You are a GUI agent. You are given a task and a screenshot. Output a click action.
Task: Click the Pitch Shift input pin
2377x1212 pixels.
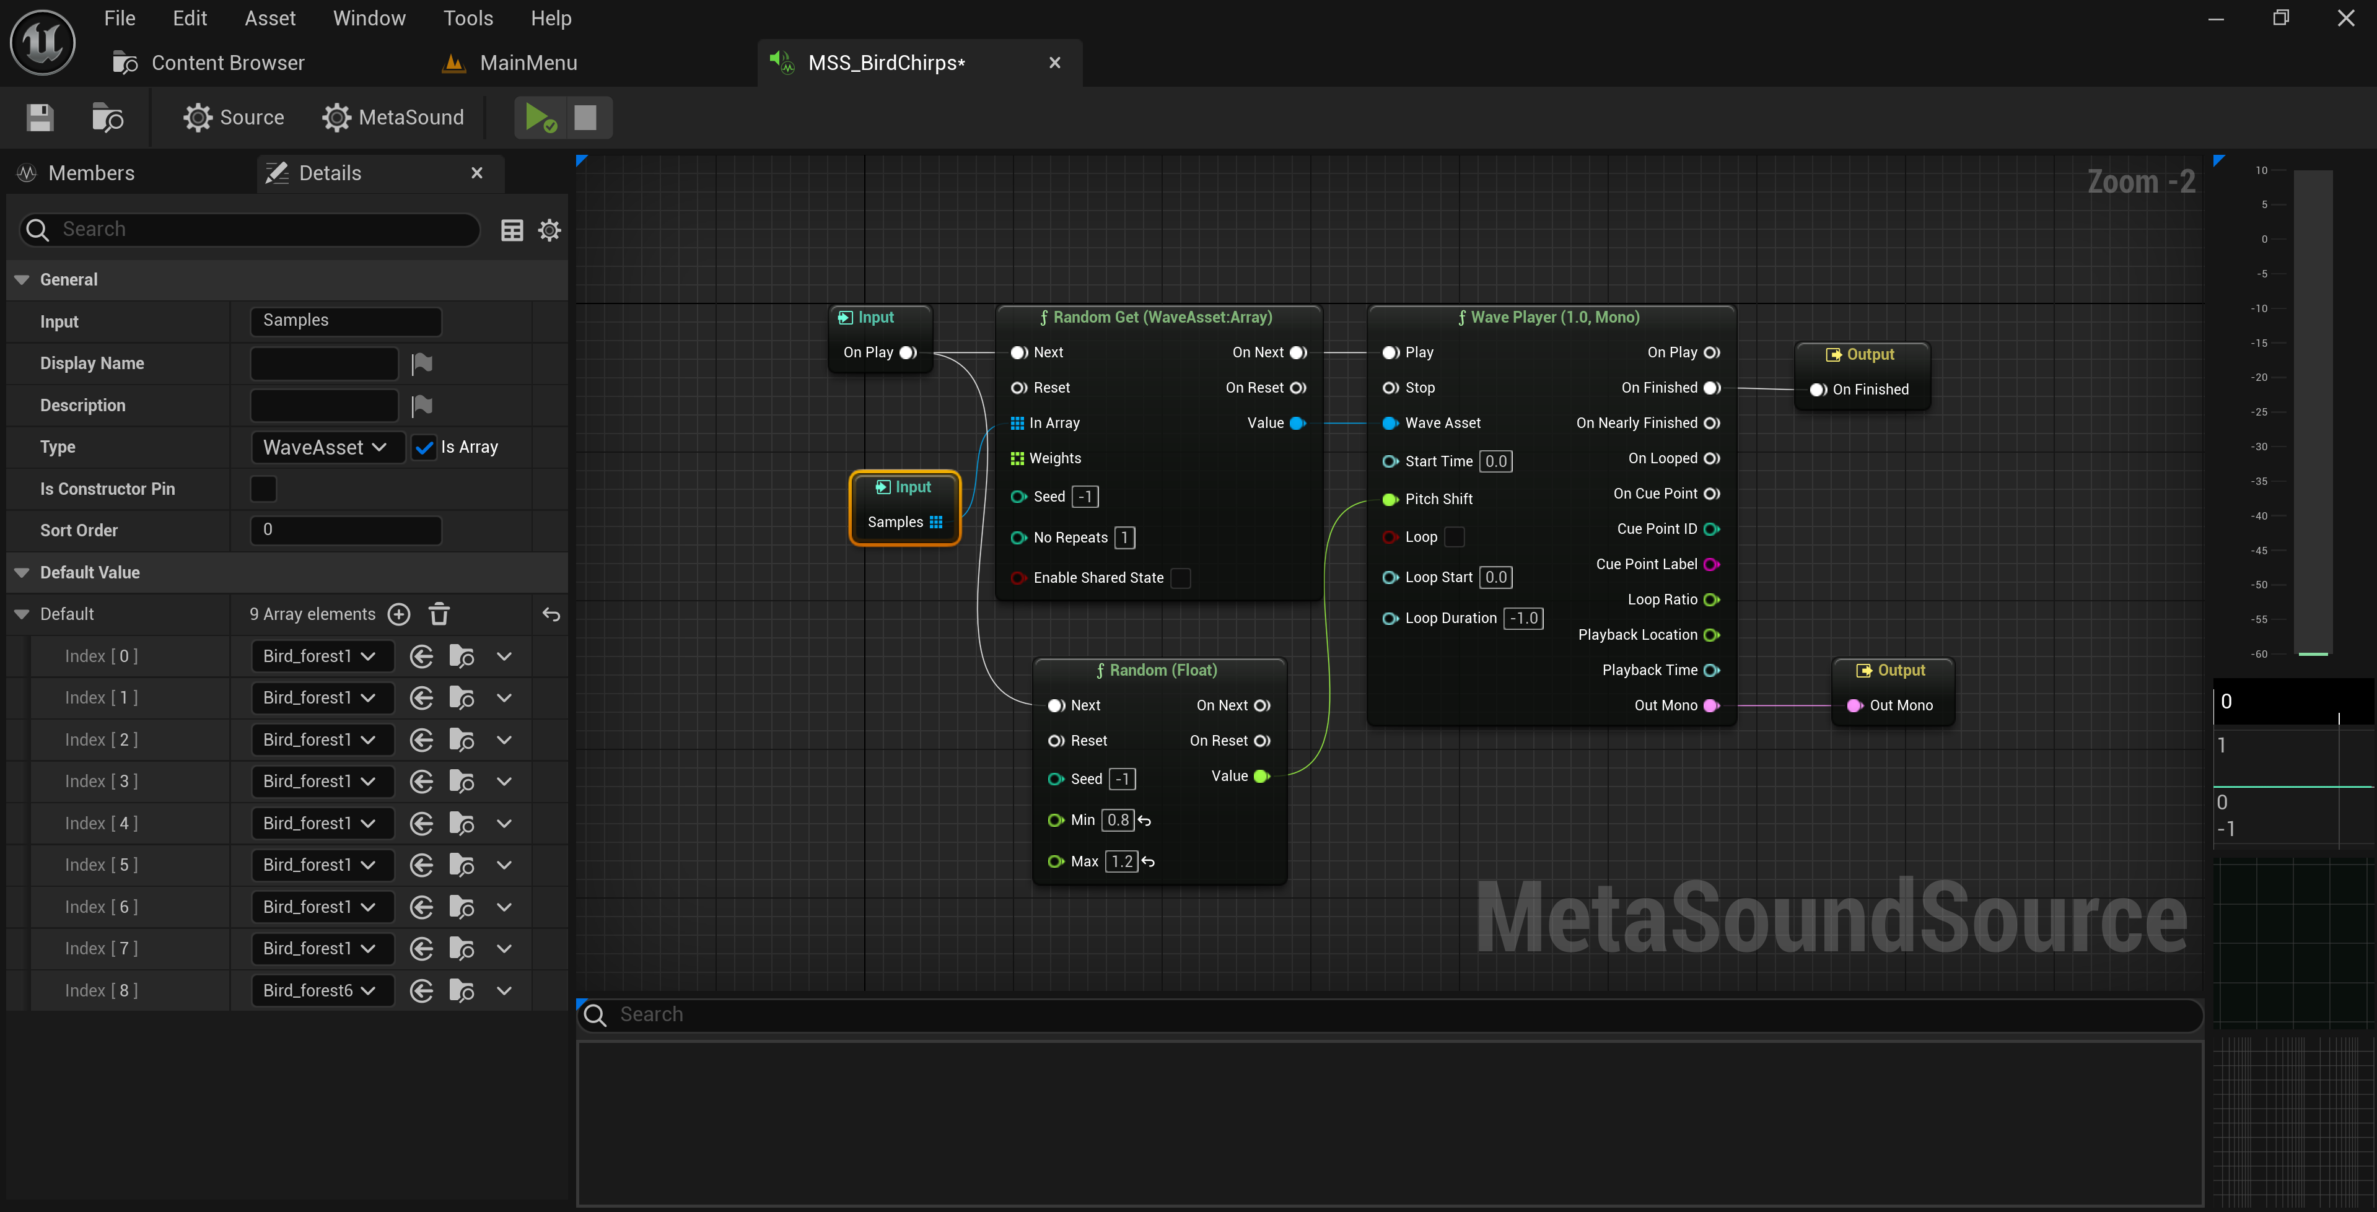pos(1390,499)
